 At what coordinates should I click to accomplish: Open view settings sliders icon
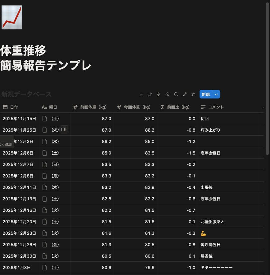193,94
